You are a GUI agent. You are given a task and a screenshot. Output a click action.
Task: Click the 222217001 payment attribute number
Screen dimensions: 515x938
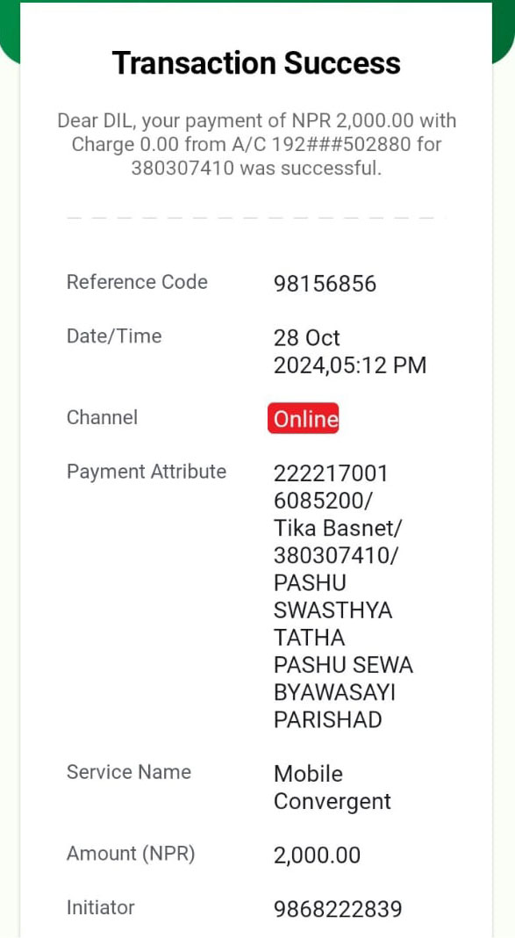click(331, 473)
